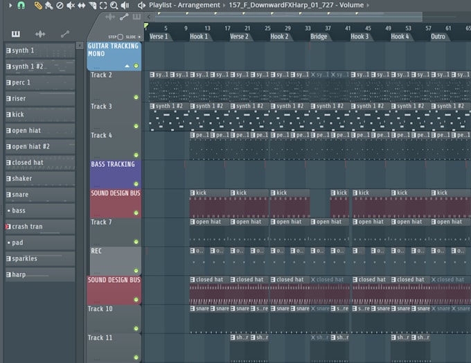Image resolution: width=471 pixels, height=363 pixels.
Task: Click the left arrow of horizontal scrollbar
Action: (149, 17)
